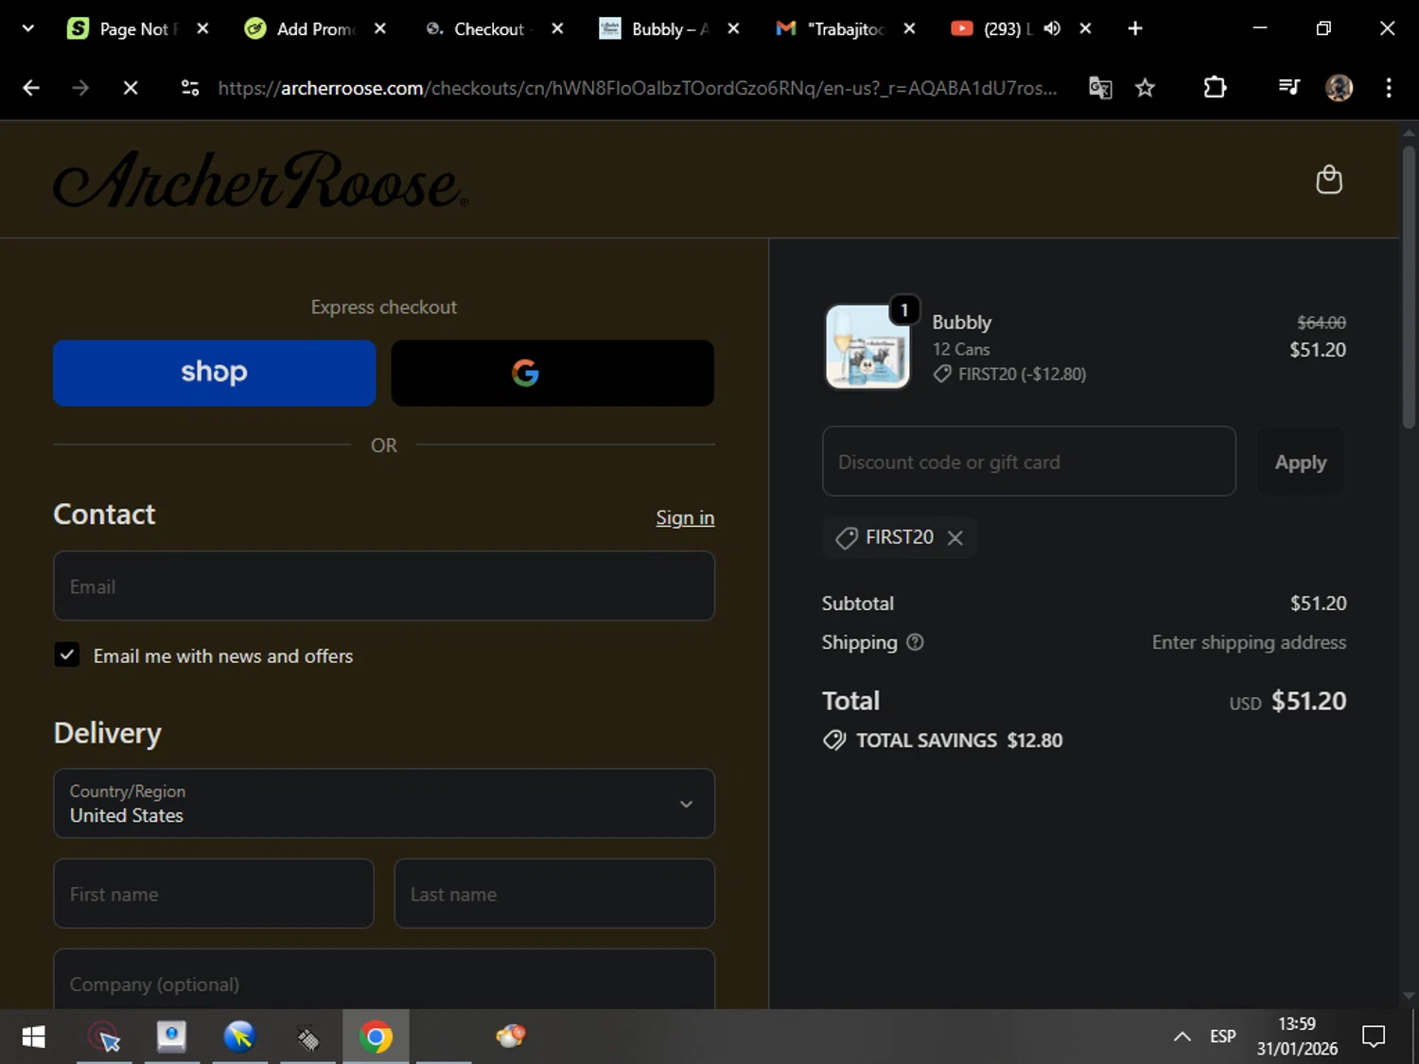
Task: Click the address bar URL
Action: 637,88
